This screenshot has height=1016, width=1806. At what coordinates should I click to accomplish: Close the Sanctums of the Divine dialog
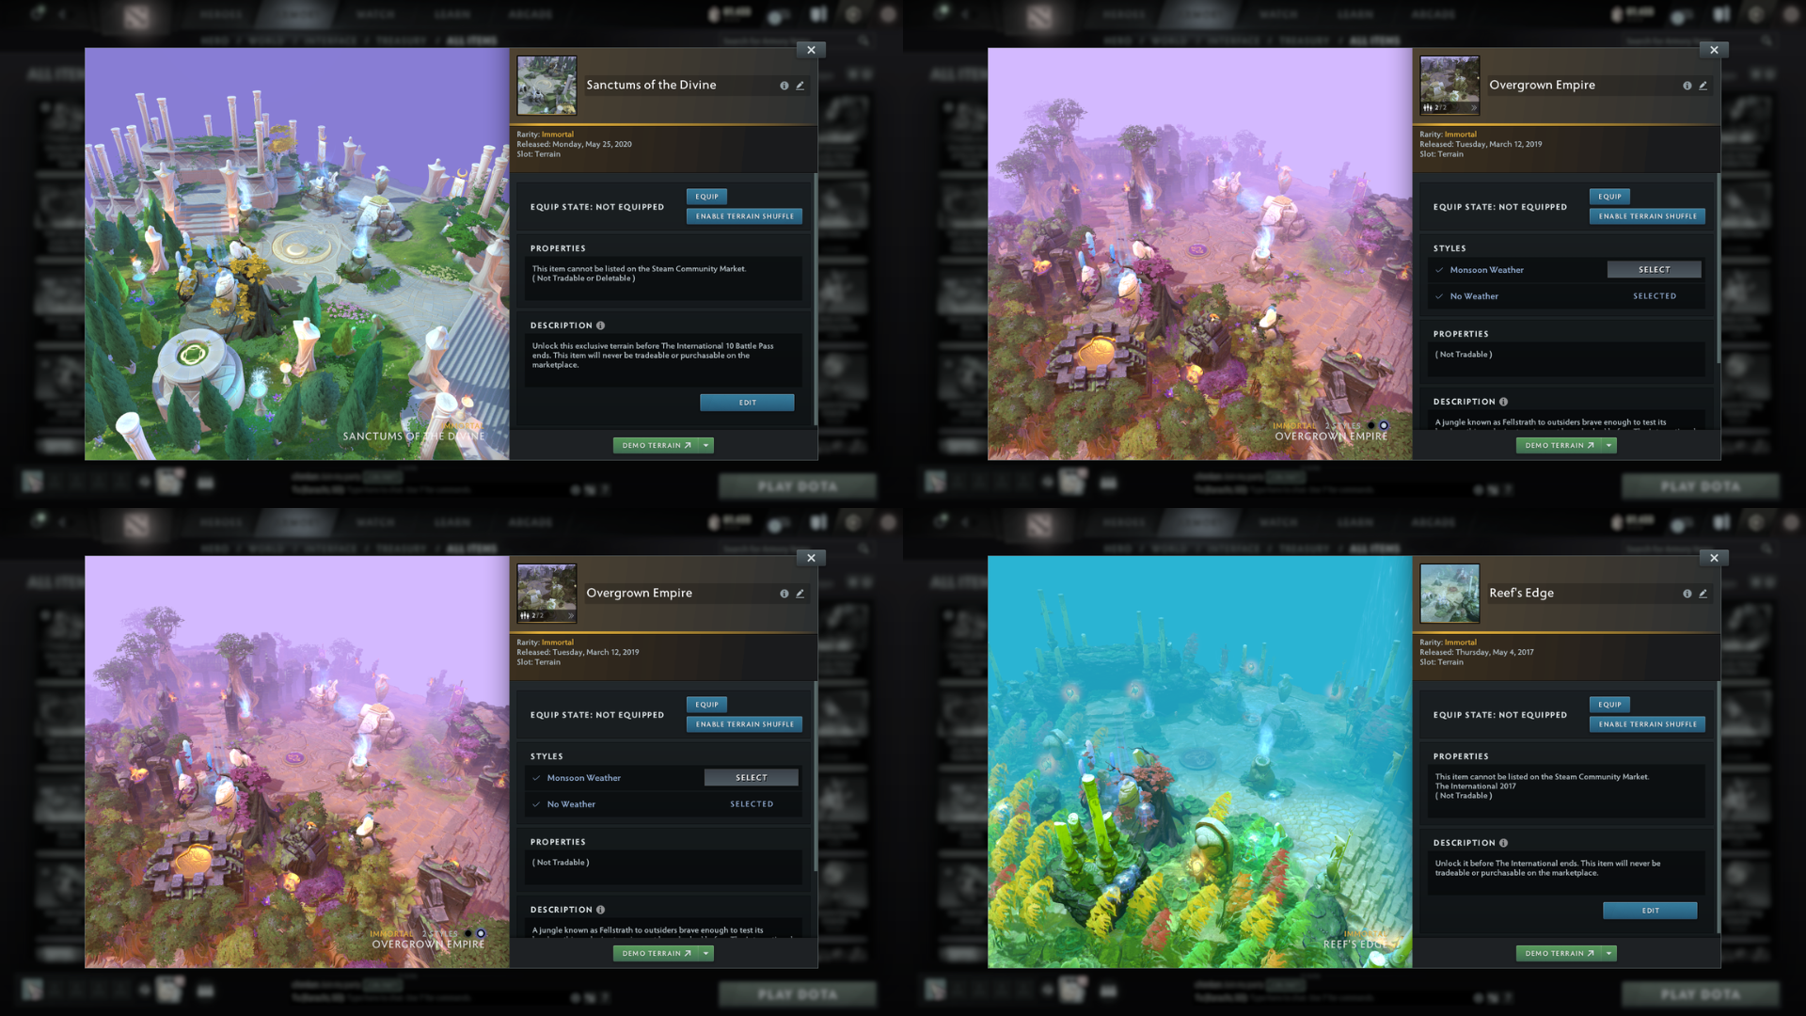click(811, 50)
